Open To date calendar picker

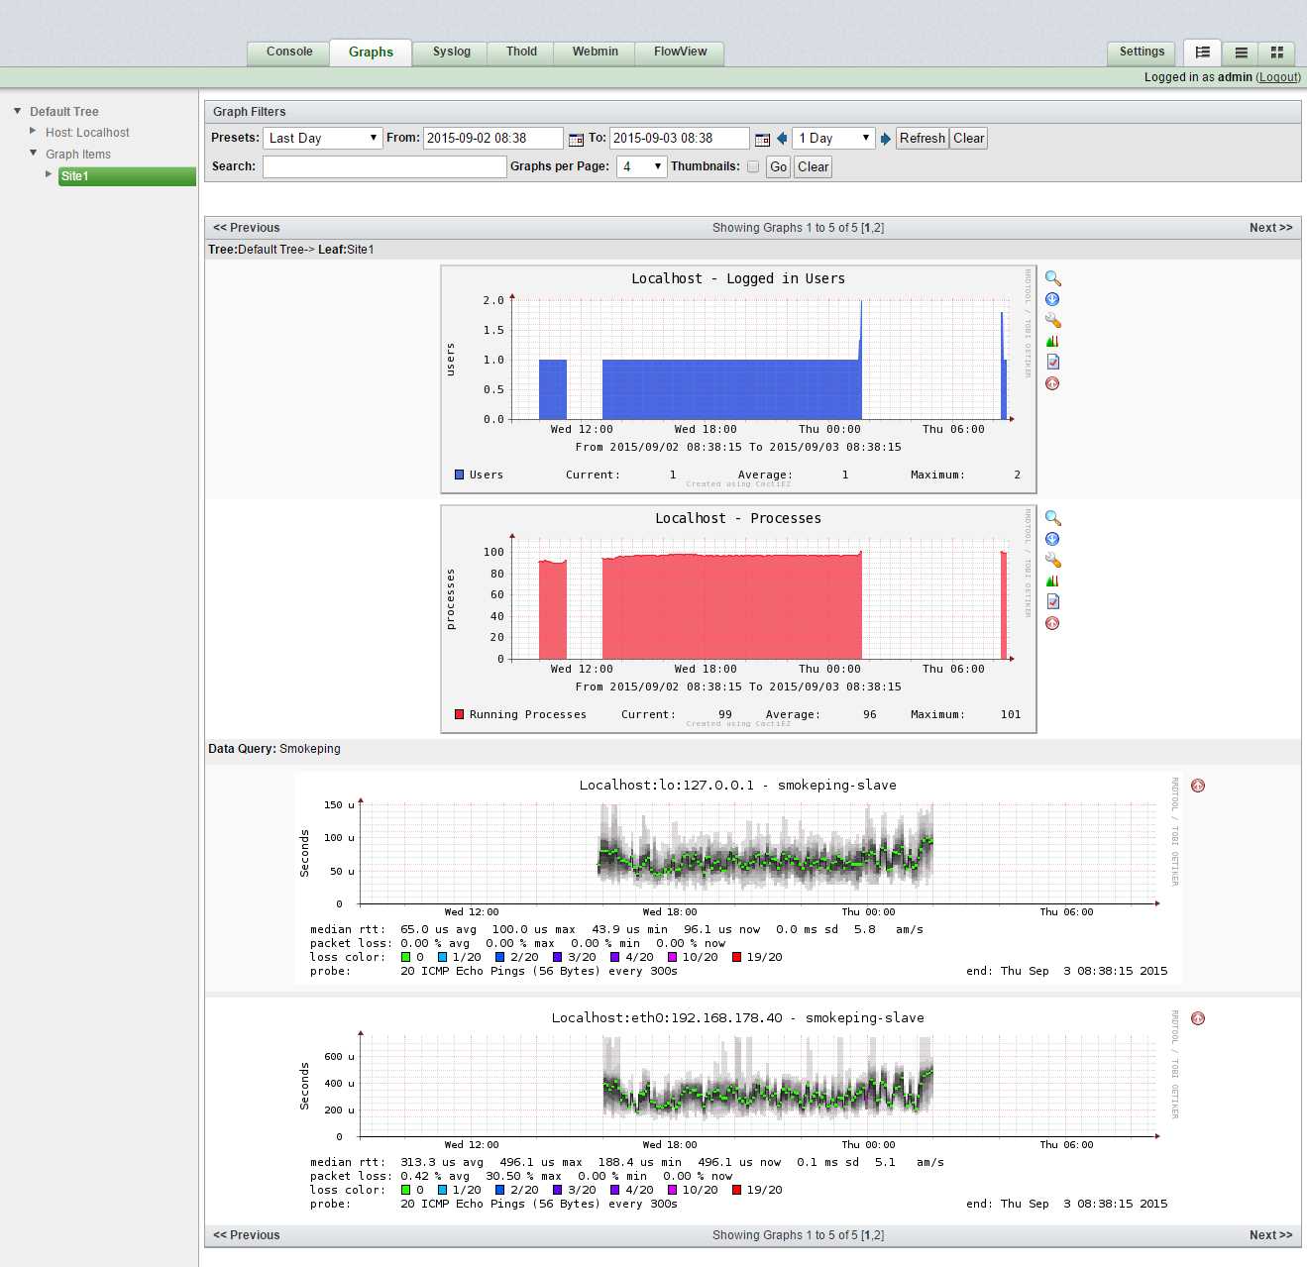(762, 140)
